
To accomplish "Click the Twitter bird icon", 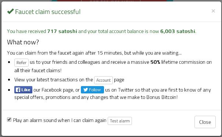I will (86, 90).
